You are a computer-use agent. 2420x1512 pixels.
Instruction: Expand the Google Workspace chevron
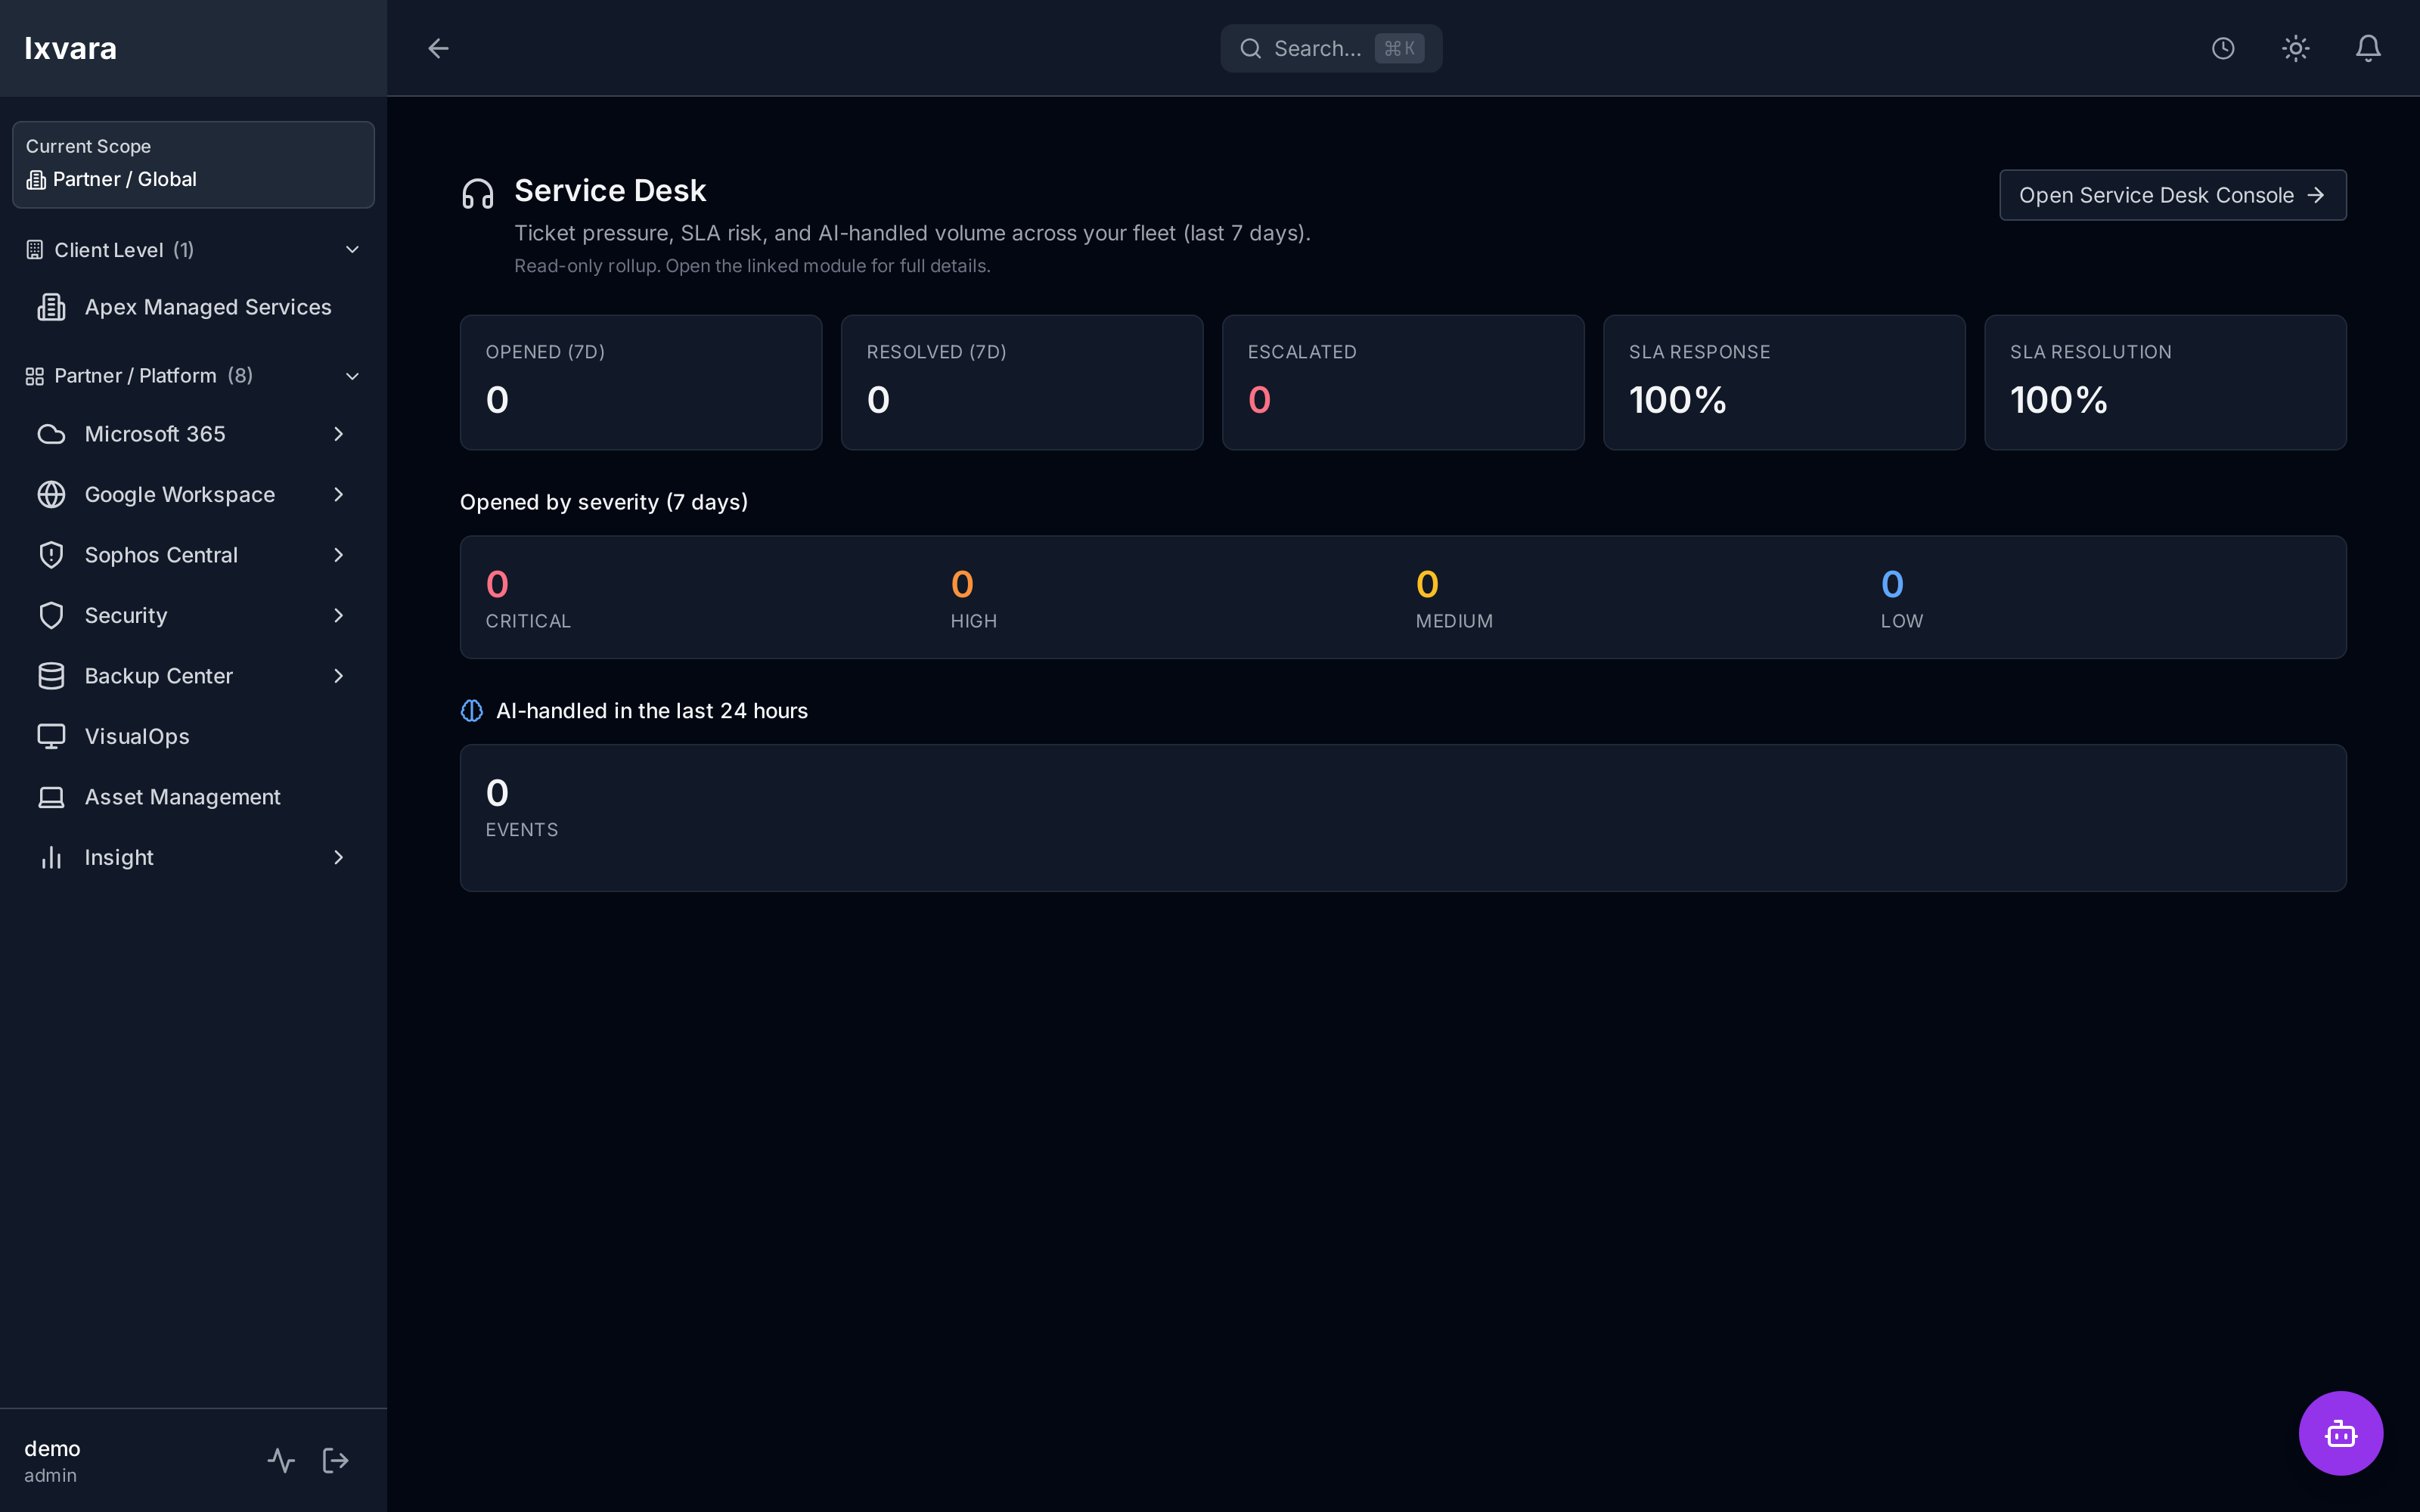coord(338,494)
